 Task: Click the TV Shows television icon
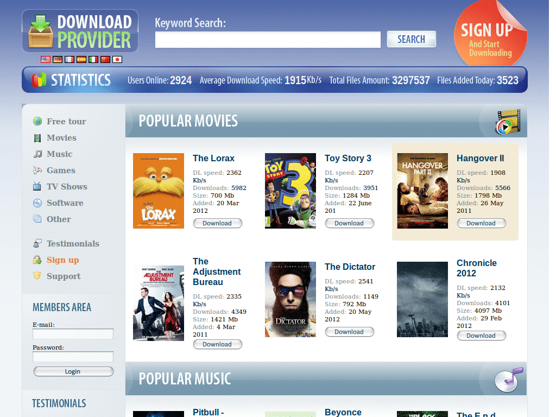37,187
